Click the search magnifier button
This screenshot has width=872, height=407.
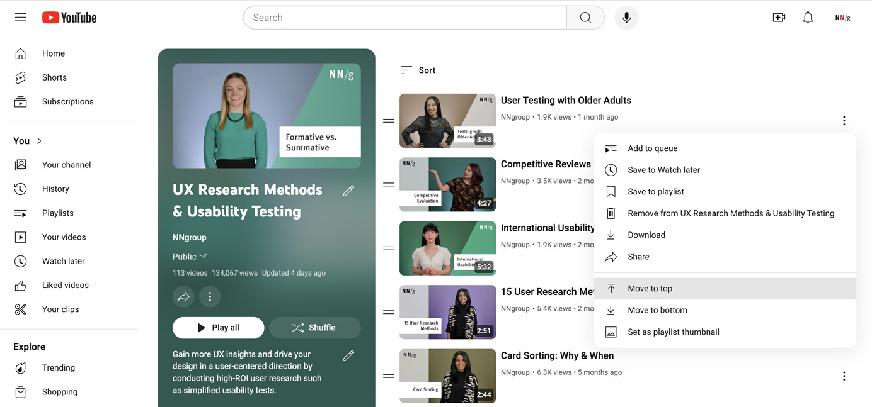click(x=585, y=18)
